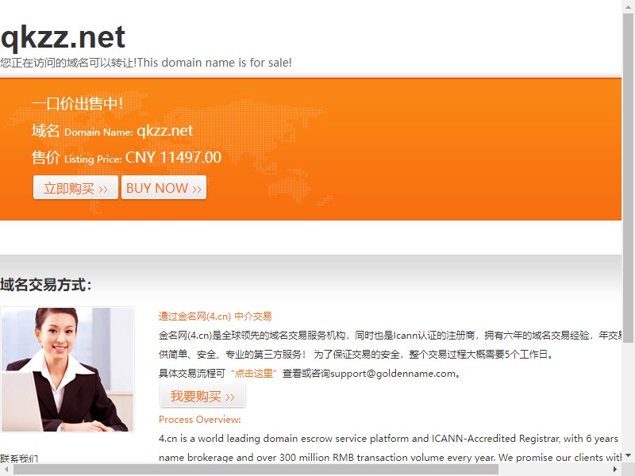
Task: Click the businesswoman photo thumbnail
Action: pyautogui.click(x=67, y=369)
